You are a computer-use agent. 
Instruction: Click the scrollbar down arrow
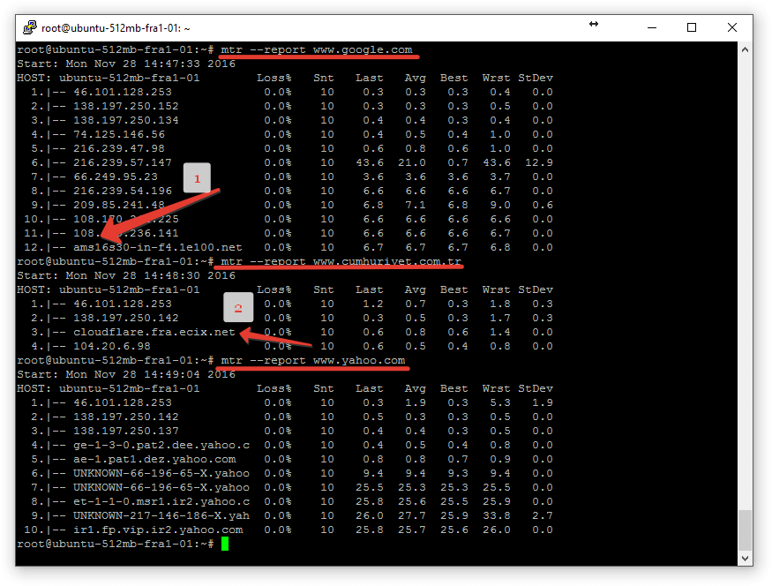tap(746, 558)
